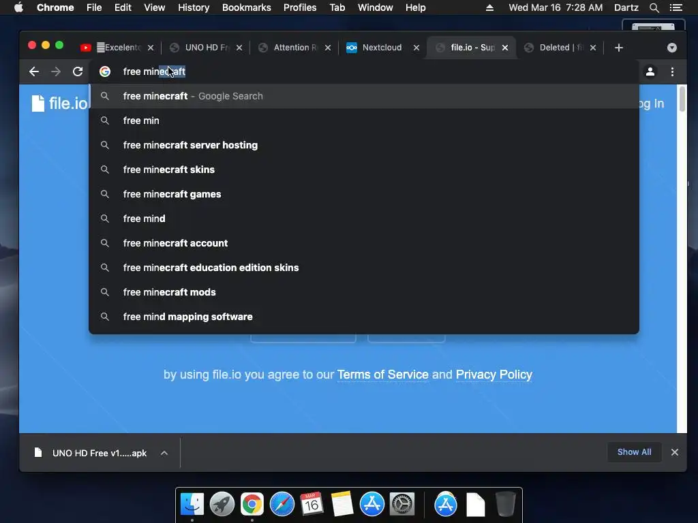Select the free minecraft games suggestion
The width and height of the screenshot is (698, 523).
[x=364, y=194]
